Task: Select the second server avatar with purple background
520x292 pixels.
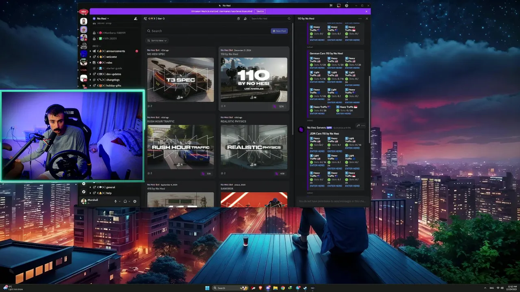Action: (x=84, y=30)
